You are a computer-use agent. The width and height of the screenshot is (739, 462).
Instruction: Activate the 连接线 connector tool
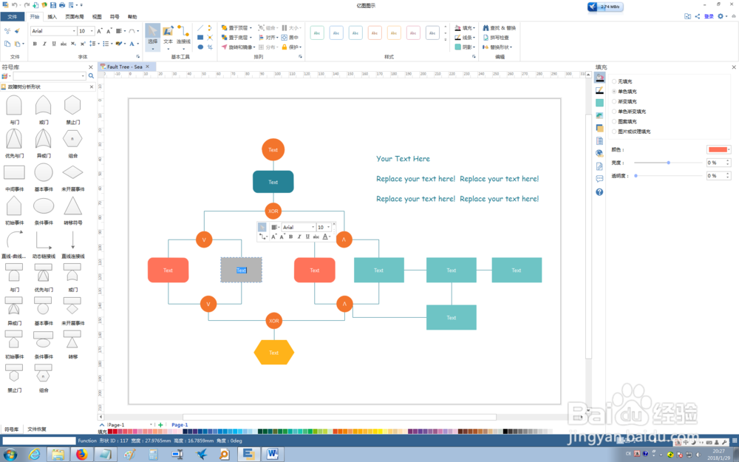point(183,36)
